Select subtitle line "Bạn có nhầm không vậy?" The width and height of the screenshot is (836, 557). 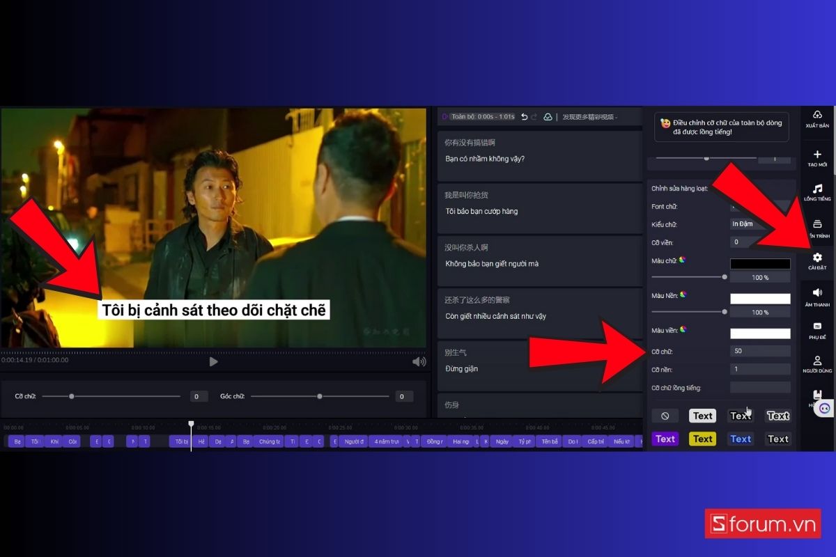click(x=539, y=159)
